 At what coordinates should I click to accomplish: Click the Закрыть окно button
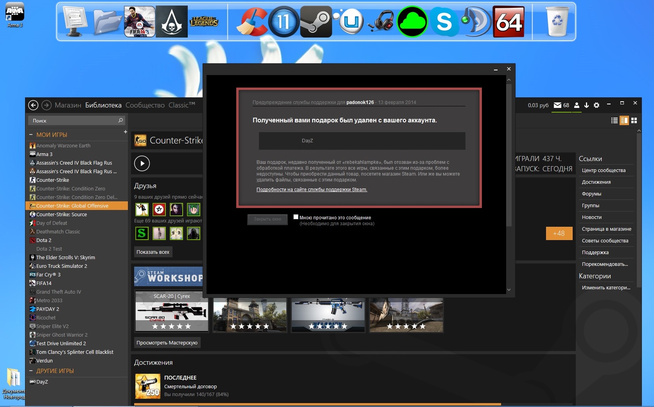[x=268, y=219]
